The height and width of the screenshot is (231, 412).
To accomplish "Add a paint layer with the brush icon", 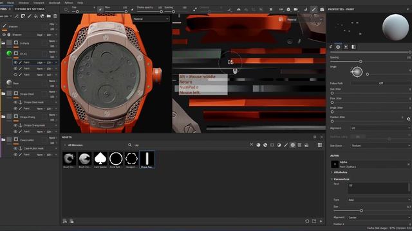I will tap(30, 16).
